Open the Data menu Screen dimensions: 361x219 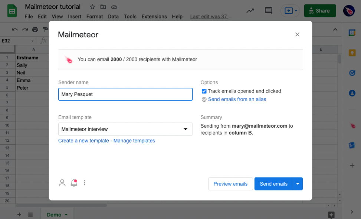click(113, 17)
